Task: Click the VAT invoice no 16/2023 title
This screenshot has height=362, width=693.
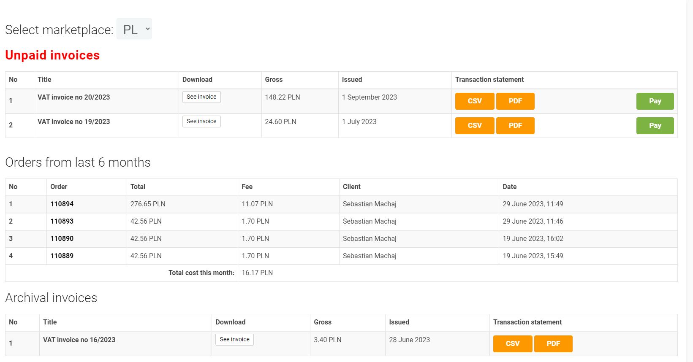Action: pyautogui.click(x=79, y=340)
